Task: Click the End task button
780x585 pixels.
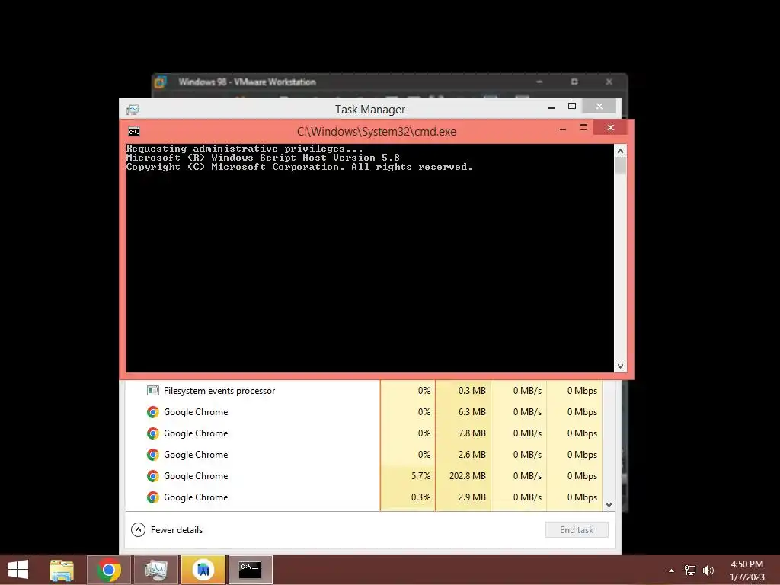Action: pyautogui.click(x=577, y=530)
